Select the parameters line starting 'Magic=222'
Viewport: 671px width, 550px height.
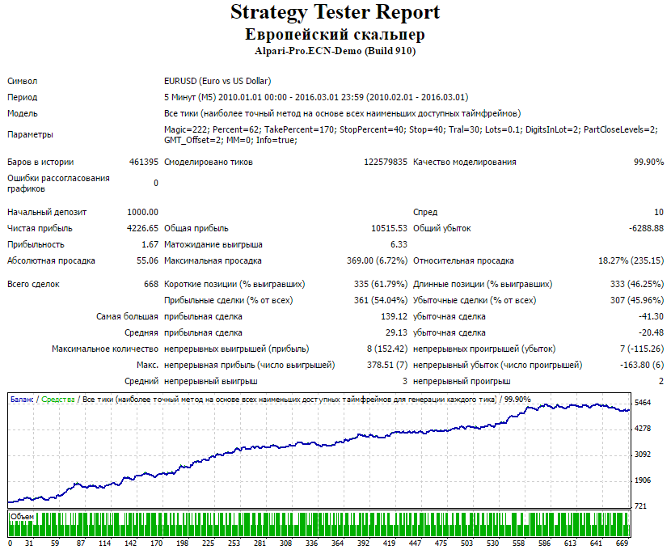point(411,129)
